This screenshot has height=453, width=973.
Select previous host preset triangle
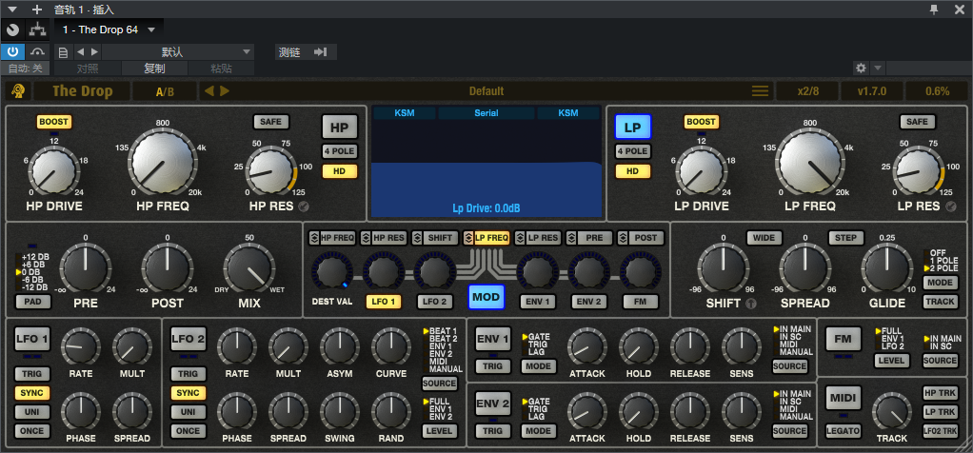click(x=80, y=52)
